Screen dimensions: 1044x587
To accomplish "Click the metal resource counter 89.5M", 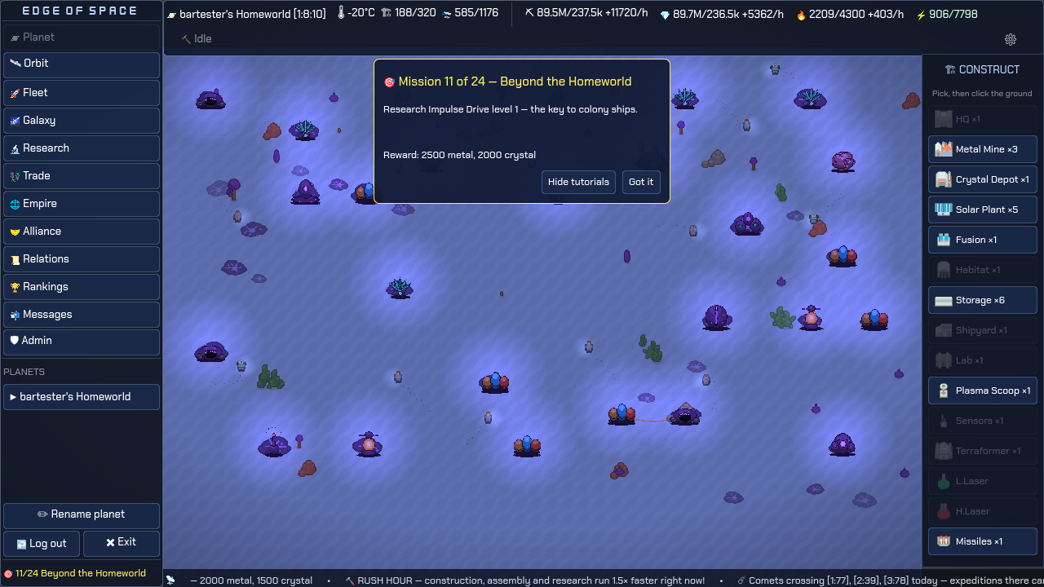I will pyautogui.click(x=586, y=14).
